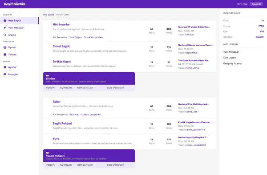Click Üye Listesi quick access link
This screenshot has width=267, height=175.
pyautogui.click(x=230, y=58)
